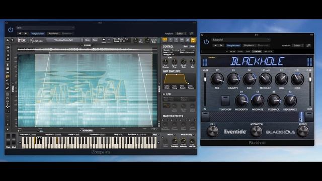Image resolution: width=322 pixels, height=181 pixels.
Task: Click Kopieren in the Blackhole window
Action: (249, 45)
